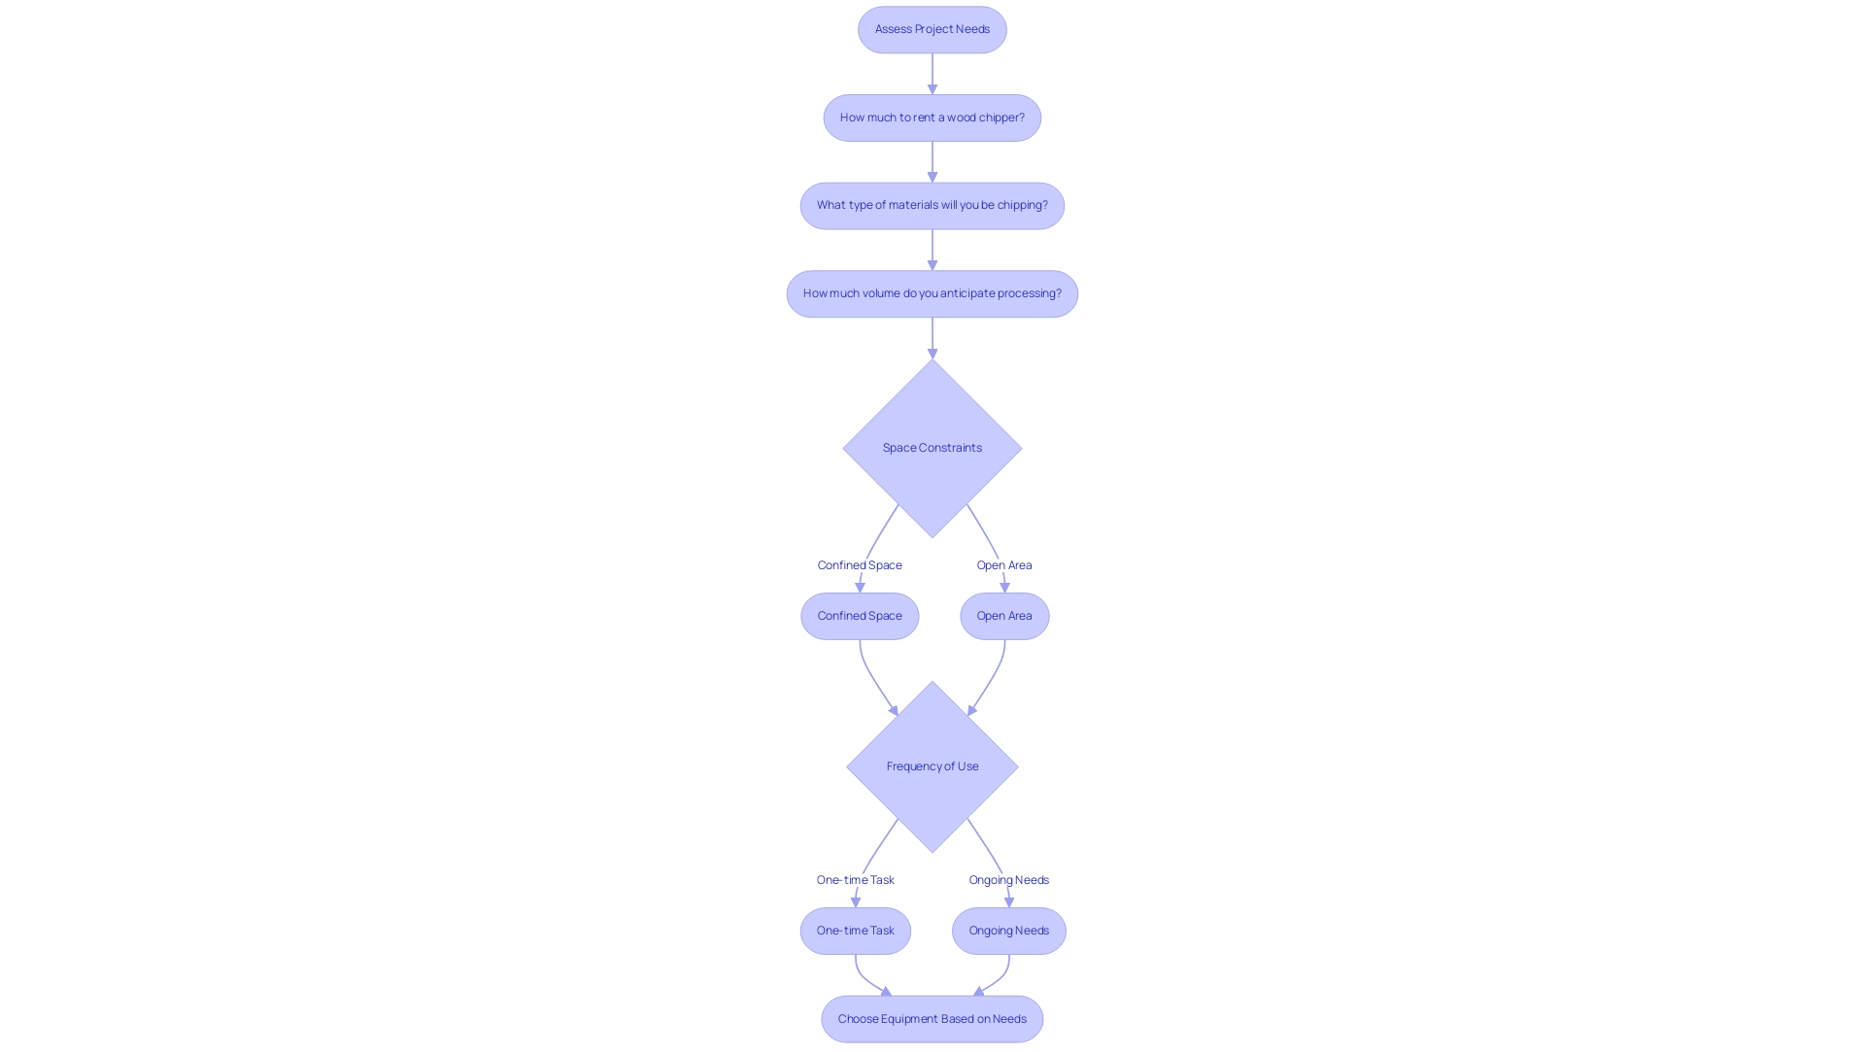Adjust the node connector line color swatch

click(x=932, y=73)
